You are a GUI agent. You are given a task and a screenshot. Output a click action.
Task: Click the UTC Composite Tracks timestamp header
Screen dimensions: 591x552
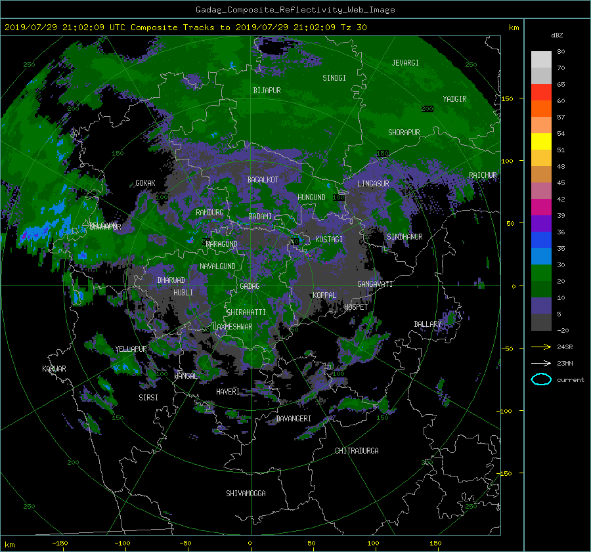point(186,28)
